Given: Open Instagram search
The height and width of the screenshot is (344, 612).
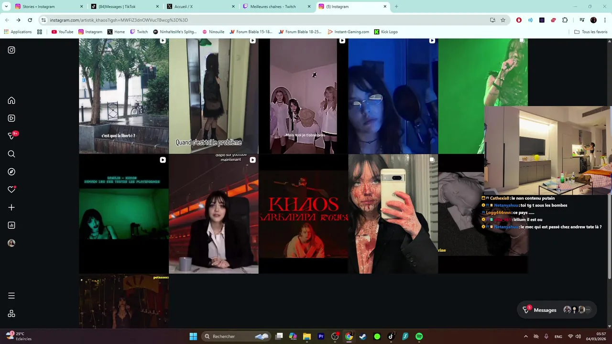Looking at the screenshot, I should pos(11,154).
